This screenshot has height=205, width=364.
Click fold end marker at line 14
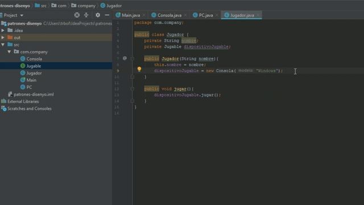pyautogui.click(x=133, y=101)
